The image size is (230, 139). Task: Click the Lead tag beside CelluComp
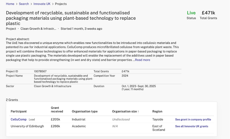(x=32, y=120)
